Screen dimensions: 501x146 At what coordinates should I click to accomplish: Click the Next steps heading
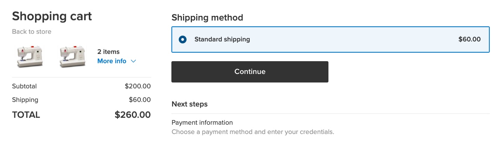point(190,104)
